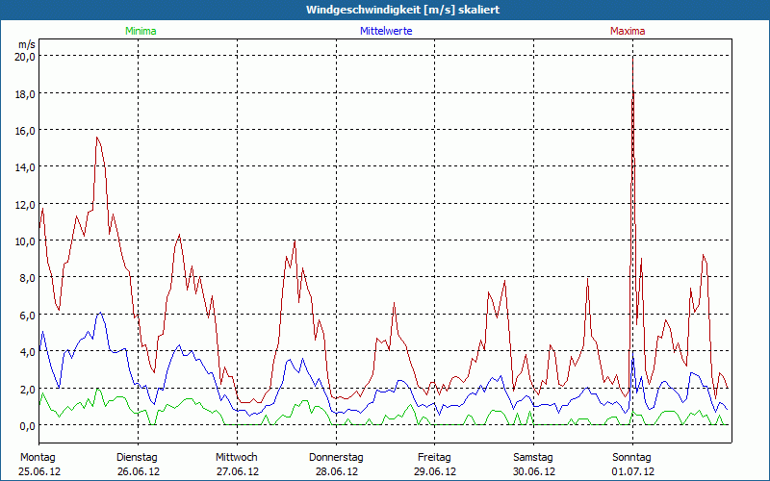Click the Sonntag day label
770x481 pixels.
[x=631, y=458]
